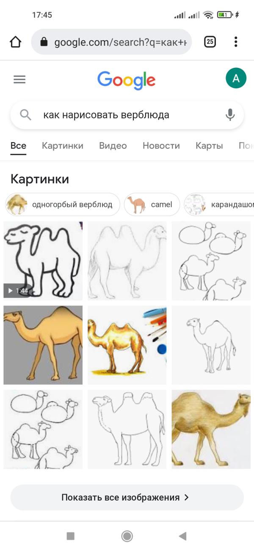
Task: Select the одногорбый верблюд filter chip
Action: coord(63,204)
